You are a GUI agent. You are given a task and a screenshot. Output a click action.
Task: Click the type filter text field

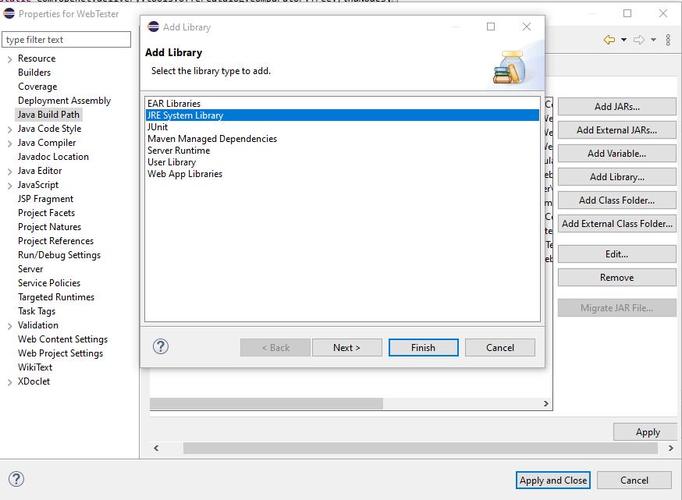66,38
